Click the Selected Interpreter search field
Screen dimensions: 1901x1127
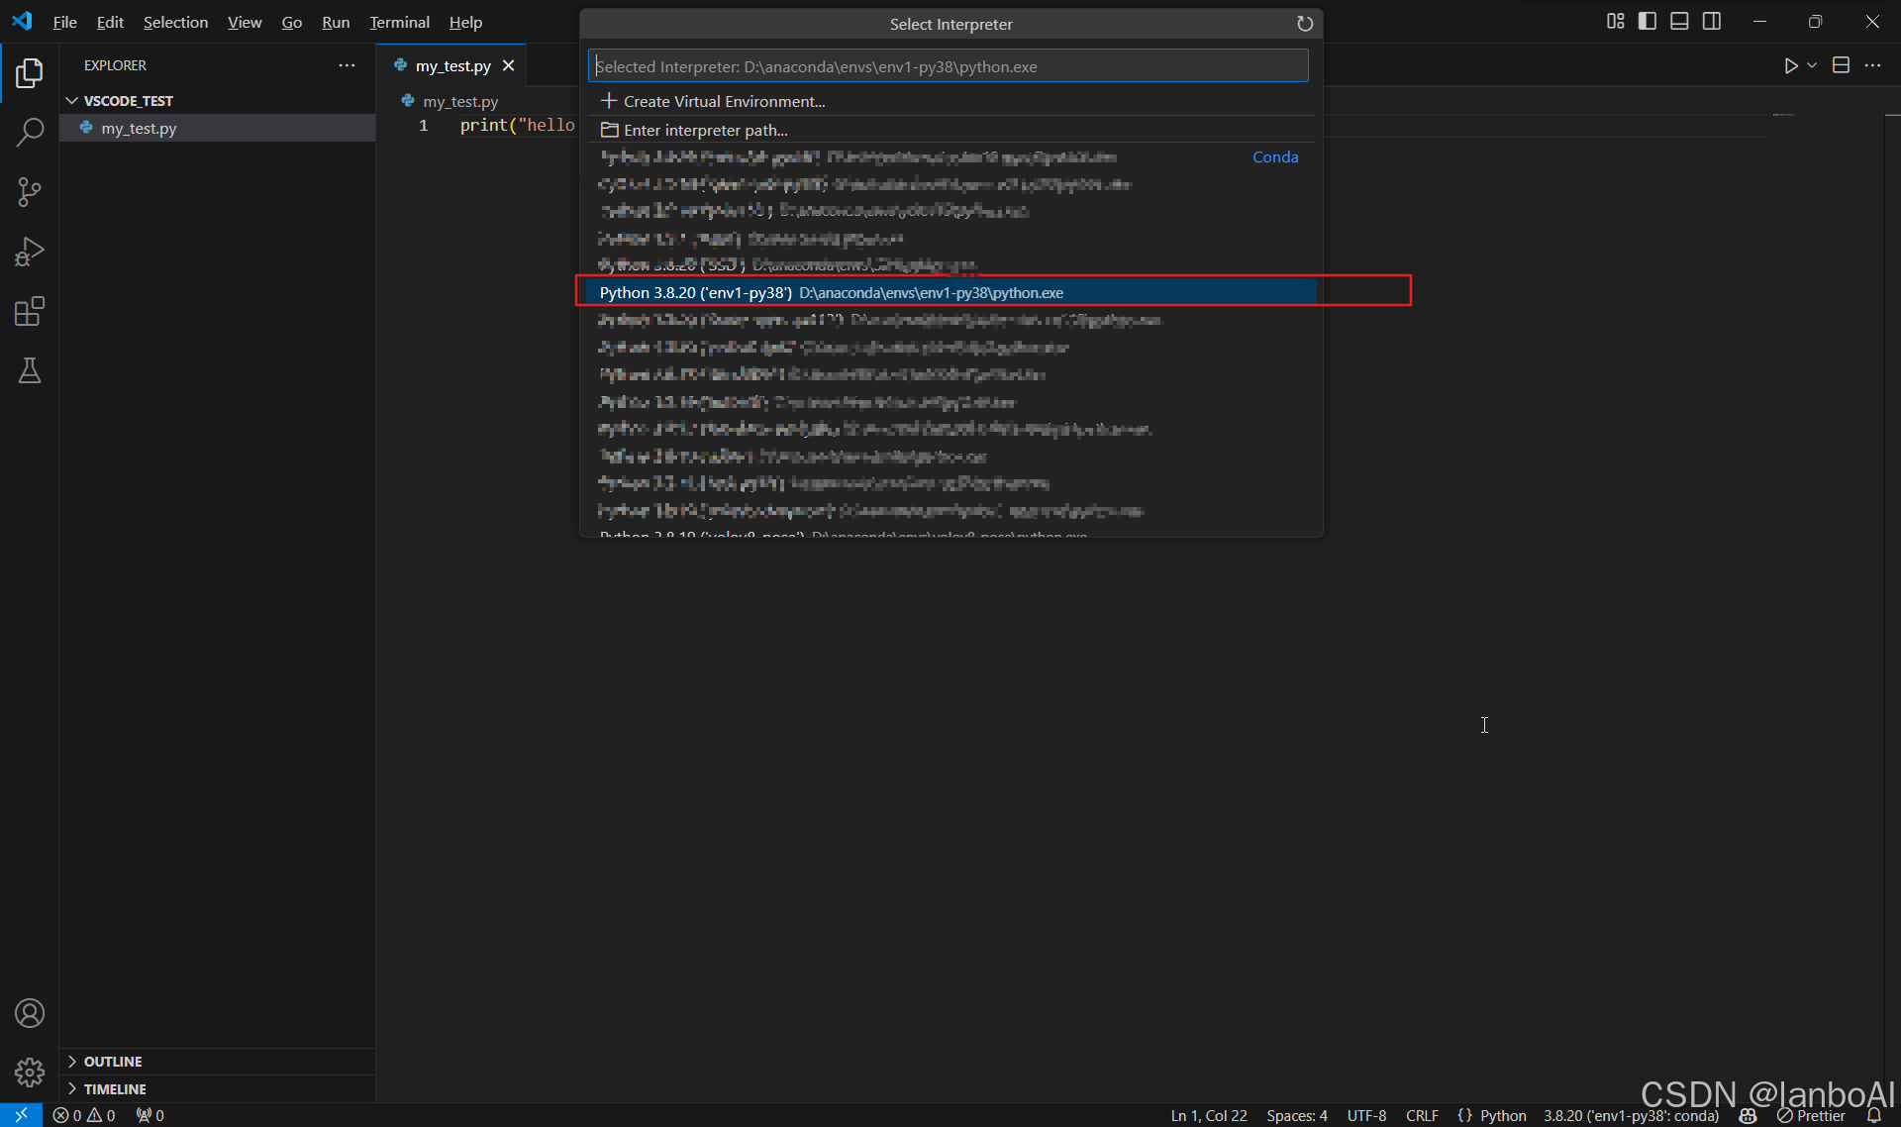coord(948,66)
